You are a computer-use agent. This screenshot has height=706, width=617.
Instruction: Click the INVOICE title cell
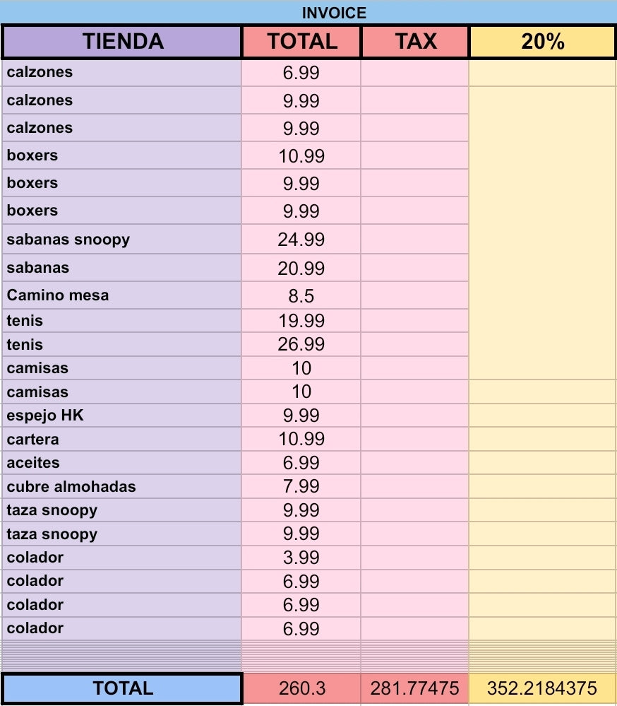point(308,12)
